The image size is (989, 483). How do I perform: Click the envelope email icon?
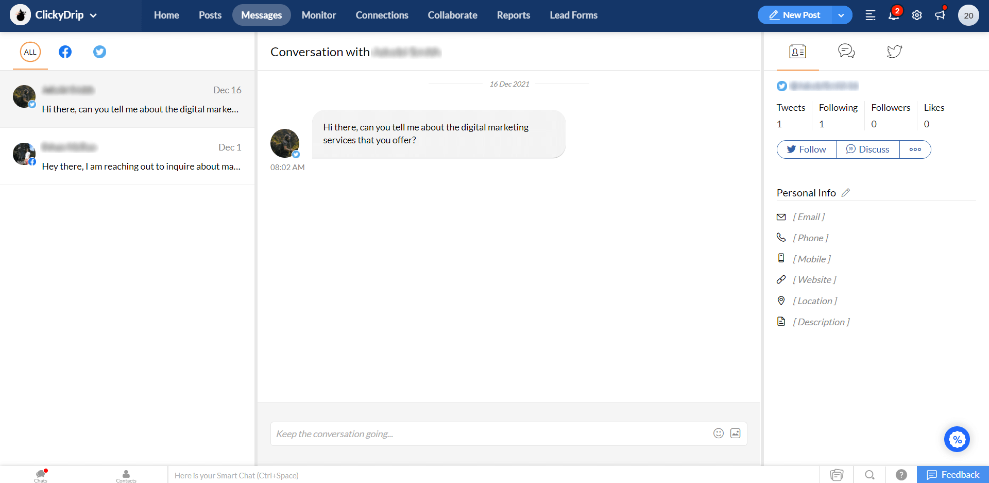tap(781, 217)
